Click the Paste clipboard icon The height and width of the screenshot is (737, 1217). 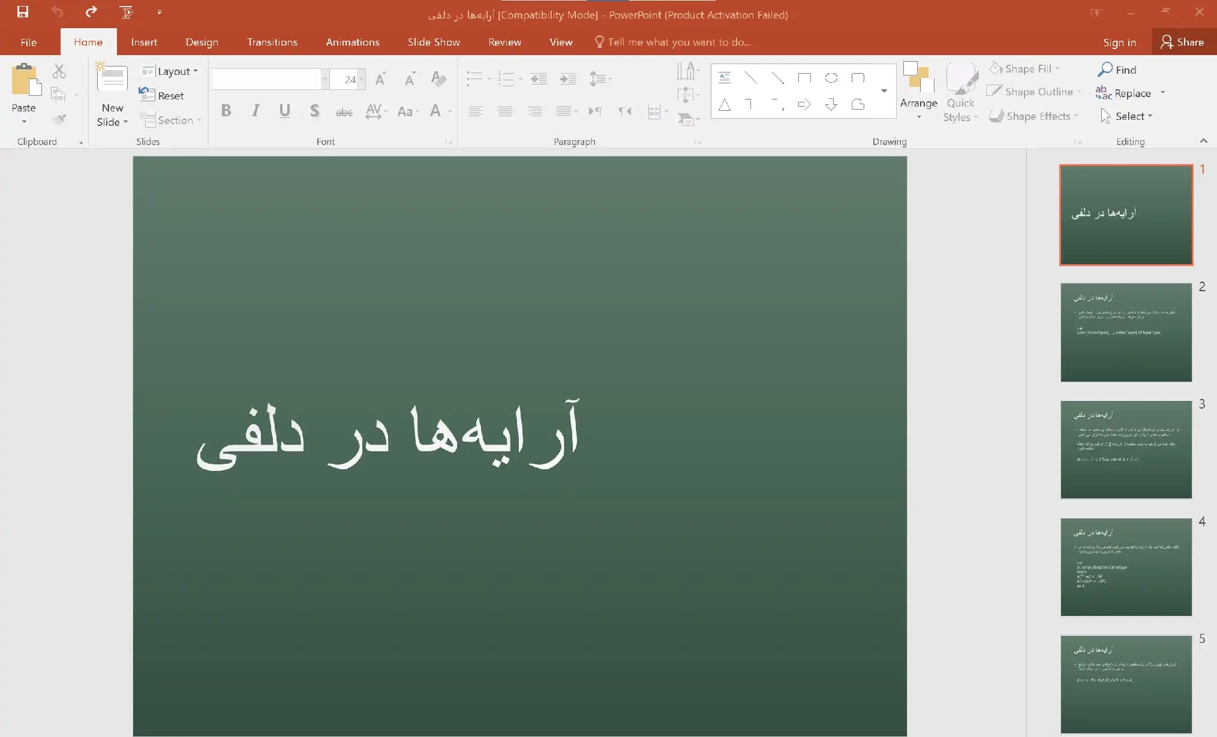click(26, 80)
